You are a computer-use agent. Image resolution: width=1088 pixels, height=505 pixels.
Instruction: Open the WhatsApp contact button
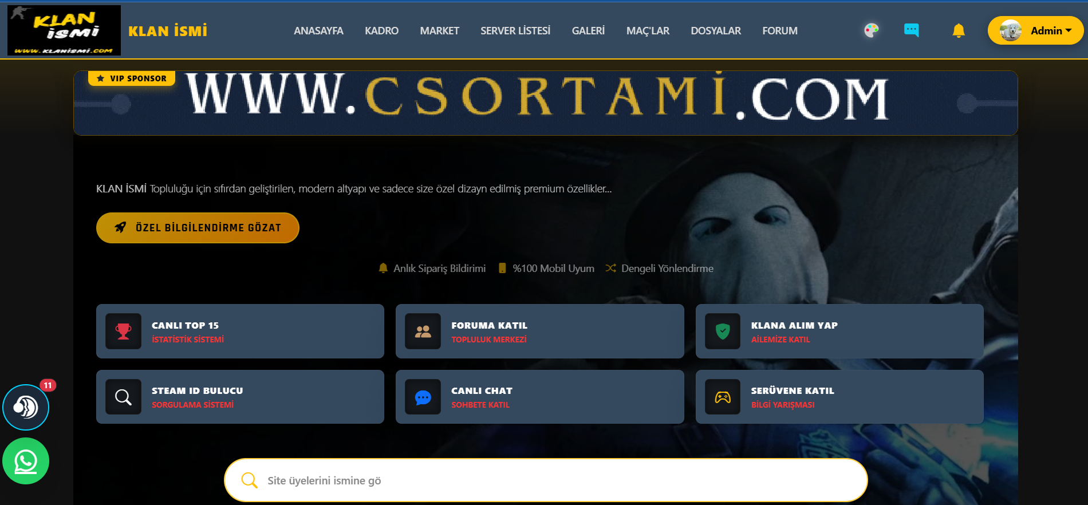[x=26, y=461]
